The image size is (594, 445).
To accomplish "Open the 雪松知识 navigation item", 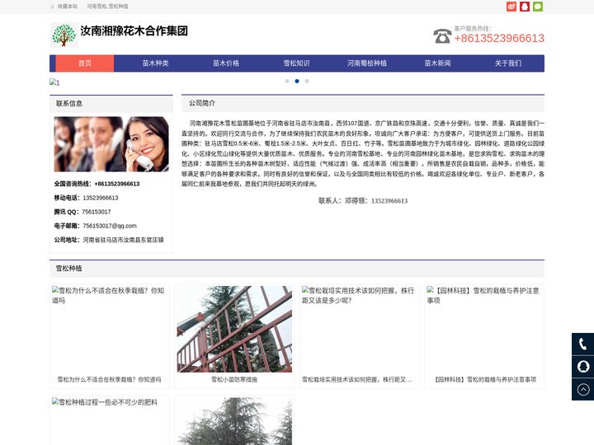I will click(296, 63).
